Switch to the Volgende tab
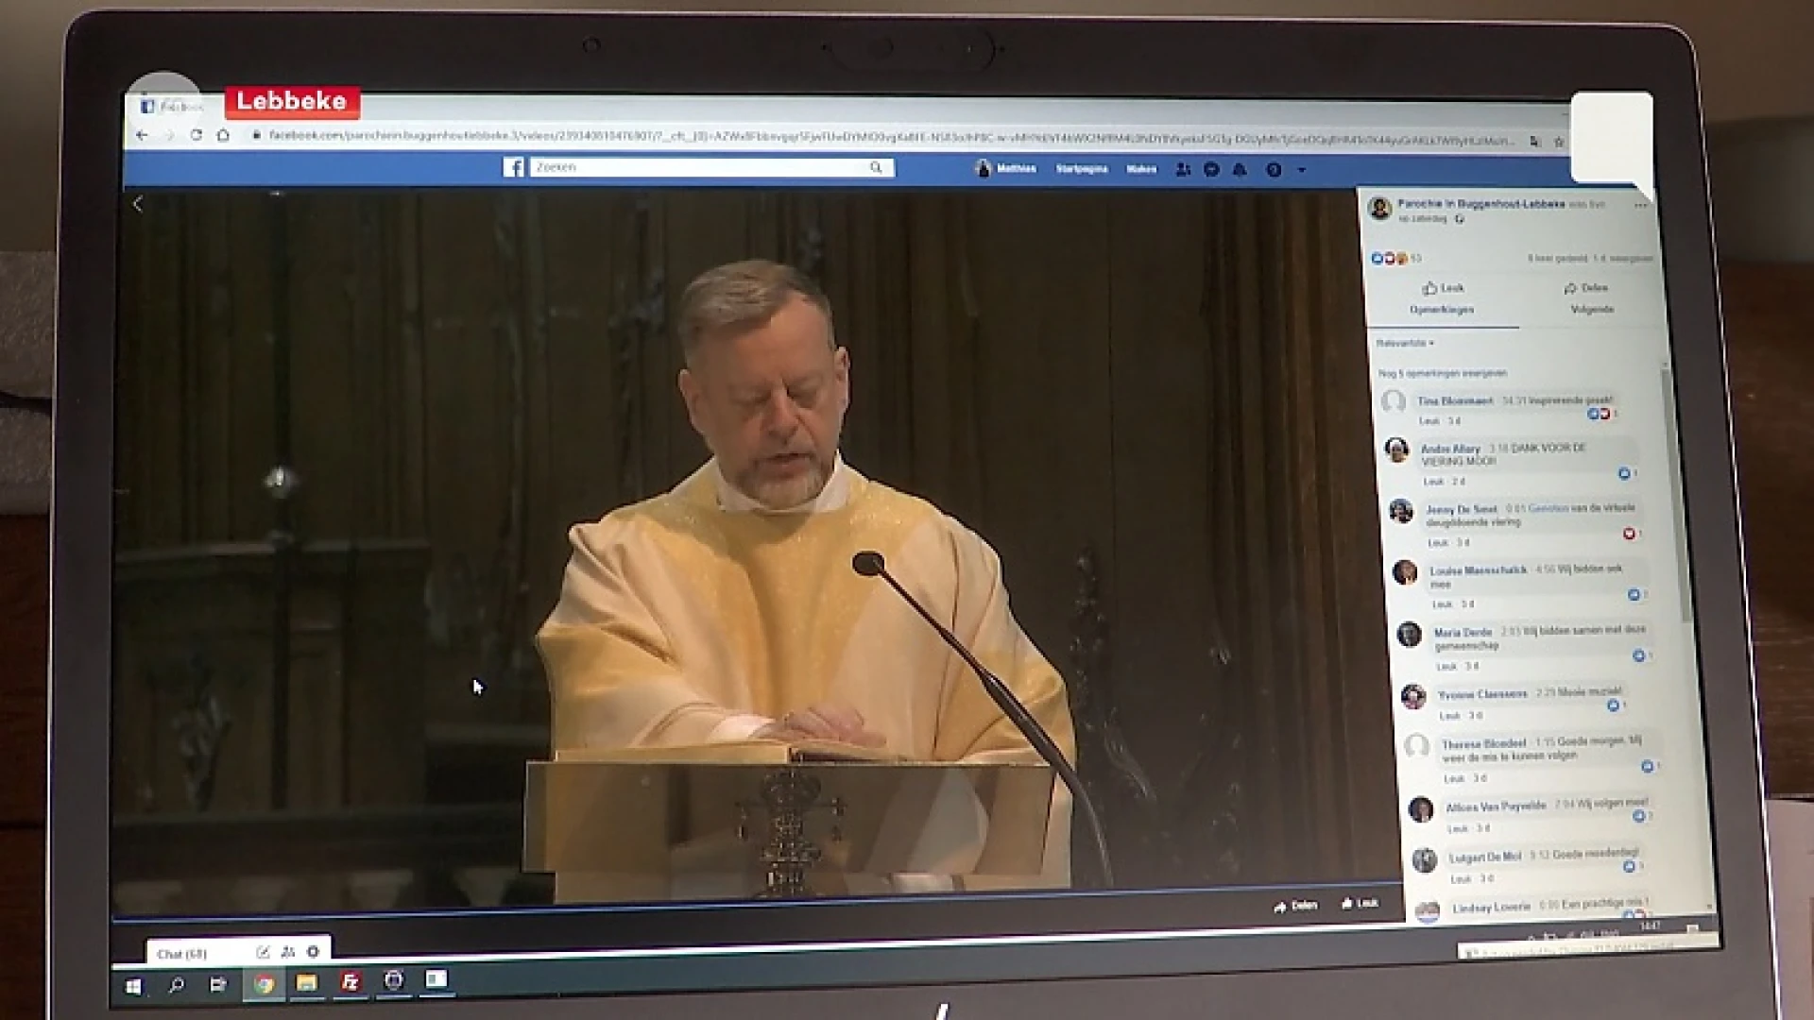The image size is (1814, 1020). (x=1592, y=310)
